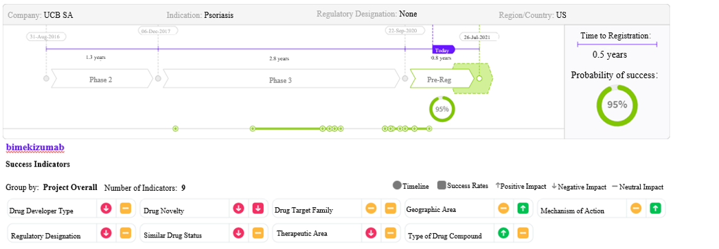Image resolution: width=719 pixels, height=249 pixels.
Task: Click Drug Target Family orange circle icon
Action: pyautogui.click(x=371, y=209)
